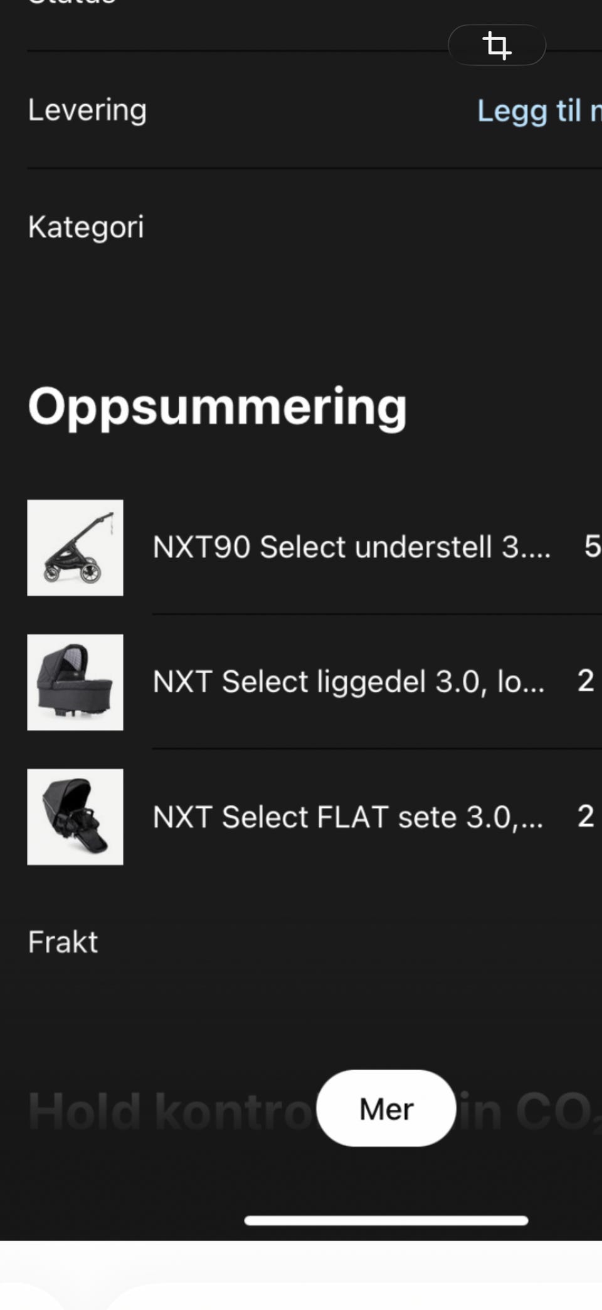Tap the Frakt row label
The width and height of the screenshot is (602, 1310).
63,942
